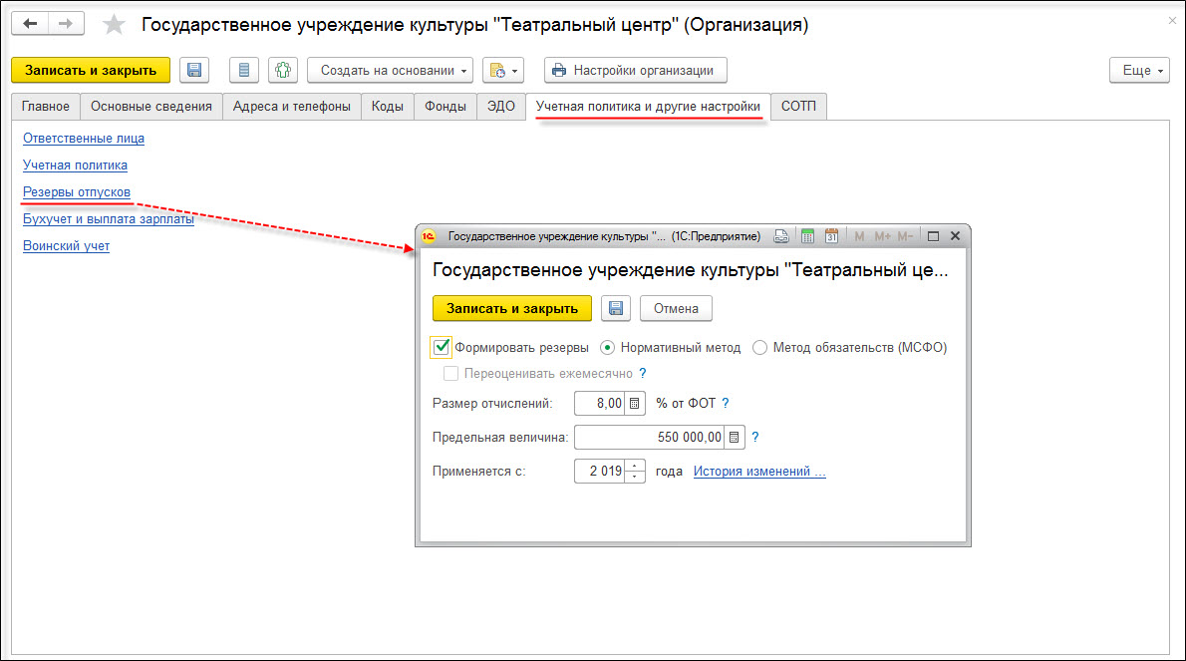
Task: Select 'Метод обязательств (МСФО)' radio button
Action: (x=760, y=348)
